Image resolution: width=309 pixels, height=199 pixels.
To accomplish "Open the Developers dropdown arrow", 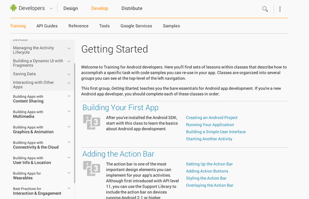I will tap(50, 8).
